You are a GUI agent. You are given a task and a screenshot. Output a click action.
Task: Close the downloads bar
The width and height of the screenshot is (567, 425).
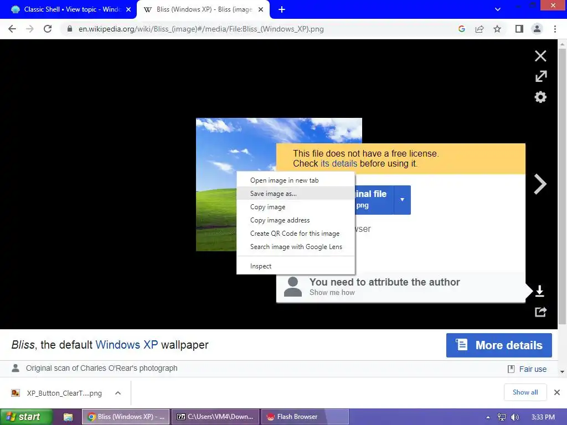pyautogui.click(x=557, y=392)
